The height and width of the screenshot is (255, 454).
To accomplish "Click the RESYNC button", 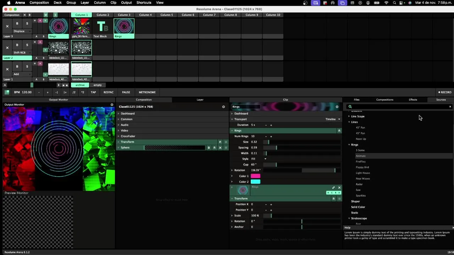I will tap(109, 92).
